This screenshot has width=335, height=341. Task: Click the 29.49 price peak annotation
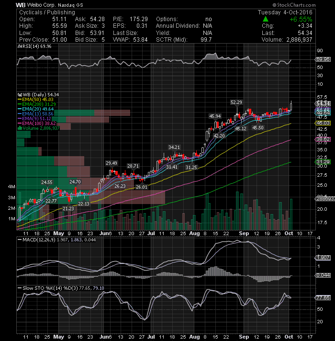click(x=111, y=163)
